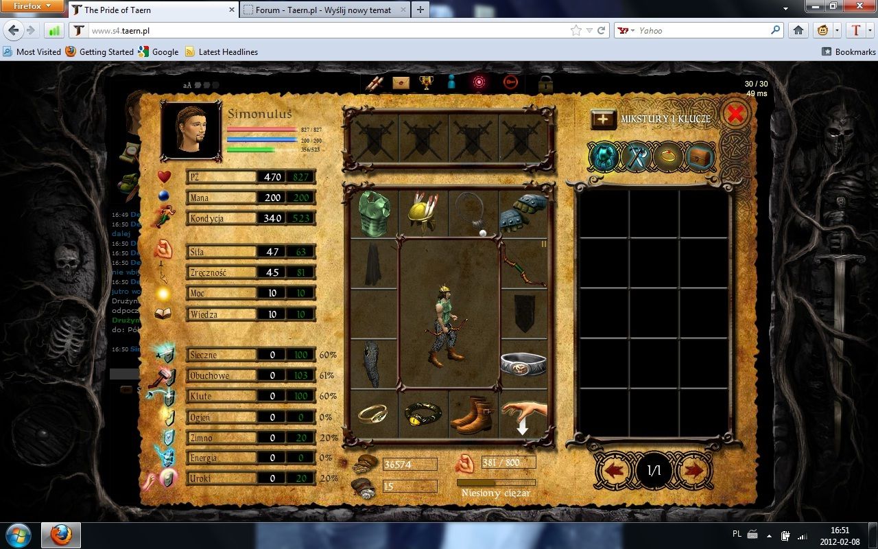
Task: Click the platinum amount 15 field
Action: tap(410, 487)
